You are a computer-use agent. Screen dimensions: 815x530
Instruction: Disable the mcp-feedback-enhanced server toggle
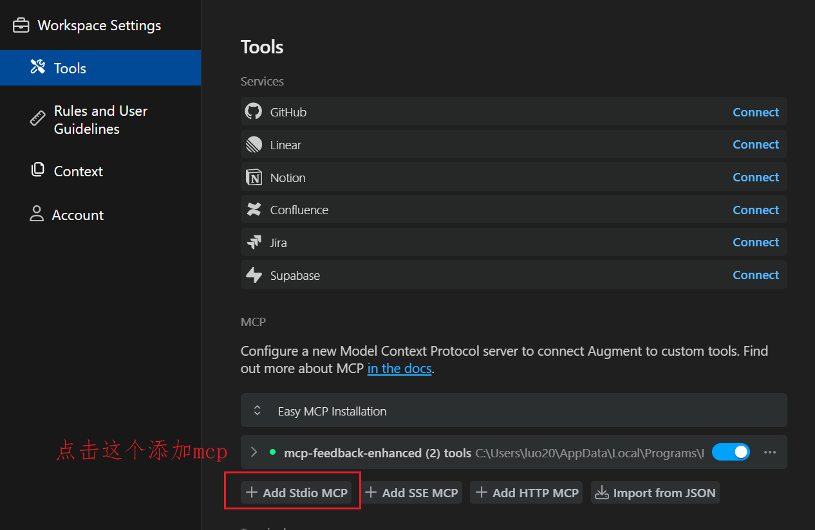coord(731,452)
